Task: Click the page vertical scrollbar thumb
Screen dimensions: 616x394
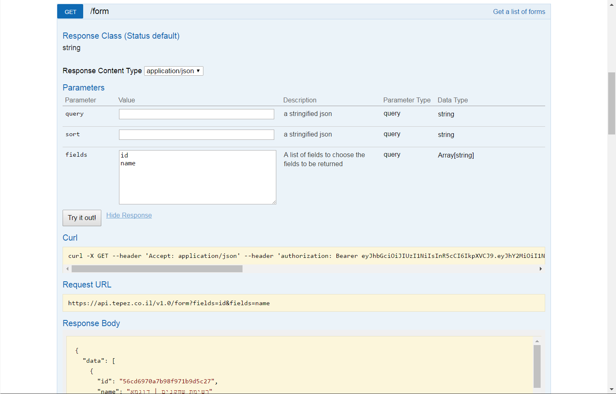Action: tap(611, 103)
